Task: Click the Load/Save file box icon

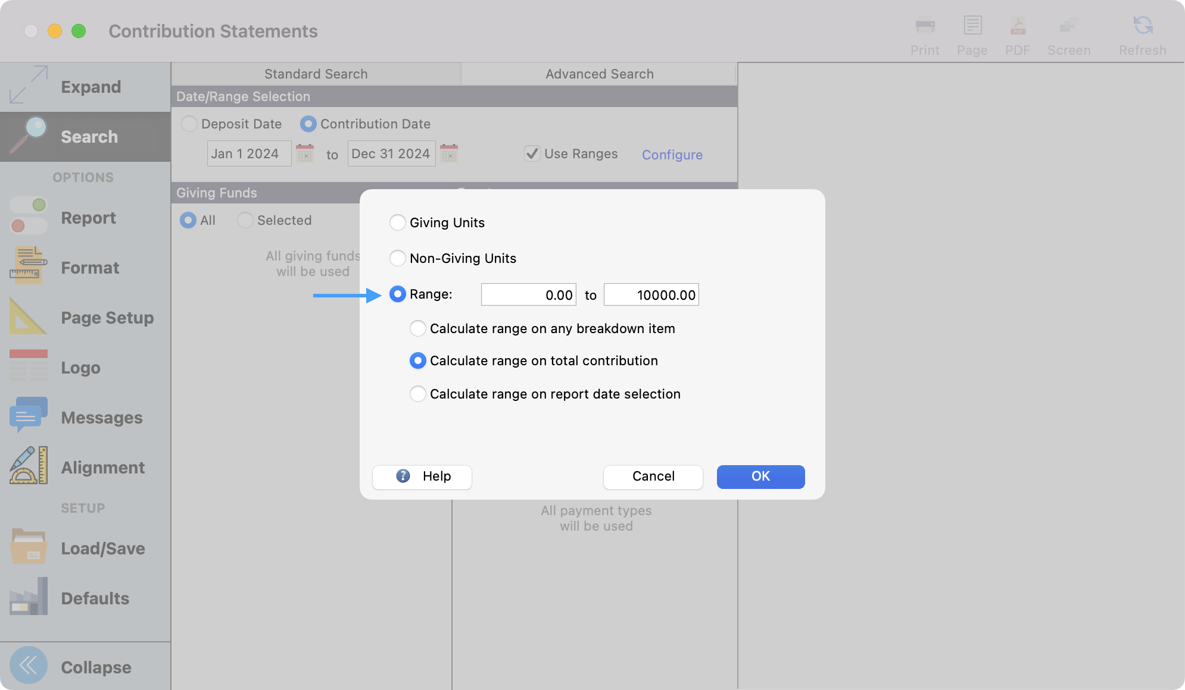Action: pos(28,546)
